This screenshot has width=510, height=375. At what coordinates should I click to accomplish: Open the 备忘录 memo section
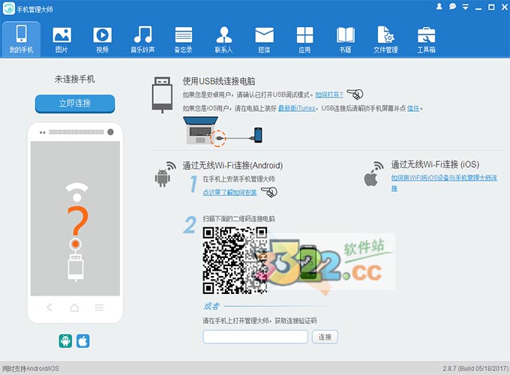pyautogui.click(x=184, y=39)
